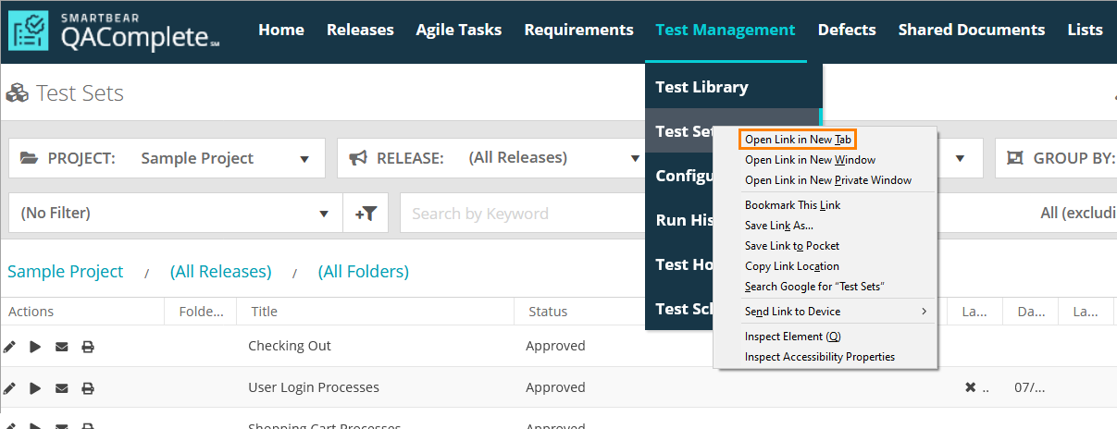Email the Checking Out test set
The width and height of the screenshot is (1117, 429).
(x=62, y=347)
